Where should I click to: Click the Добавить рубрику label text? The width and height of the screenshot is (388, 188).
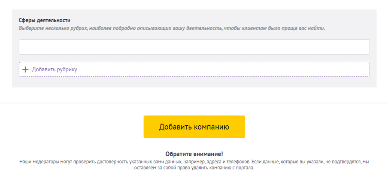[x=55, y=70]
